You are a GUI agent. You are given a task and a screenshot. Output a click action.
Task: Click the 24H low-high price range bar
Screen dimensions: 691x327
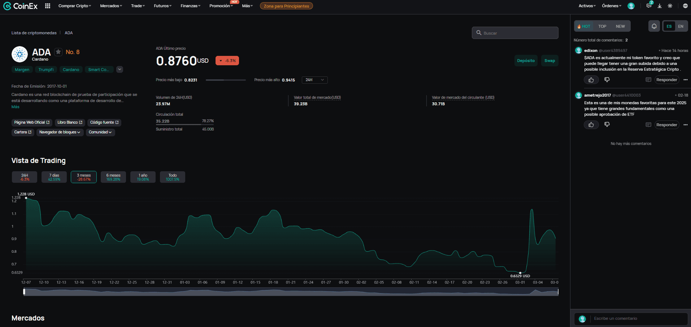(x=226, y=80)
